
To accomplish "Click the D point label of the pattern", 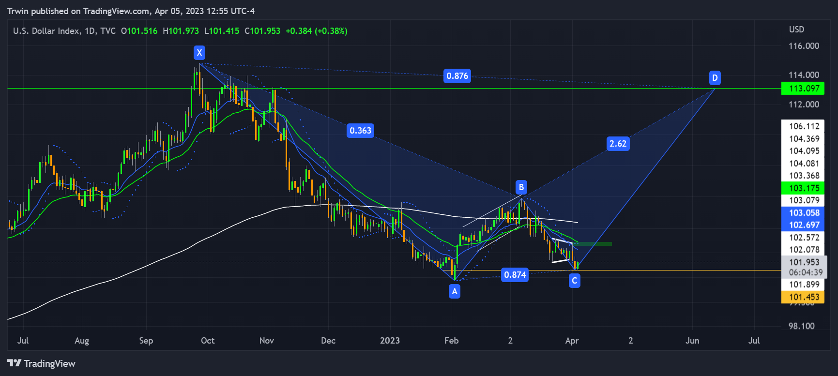I will (715, 78).
